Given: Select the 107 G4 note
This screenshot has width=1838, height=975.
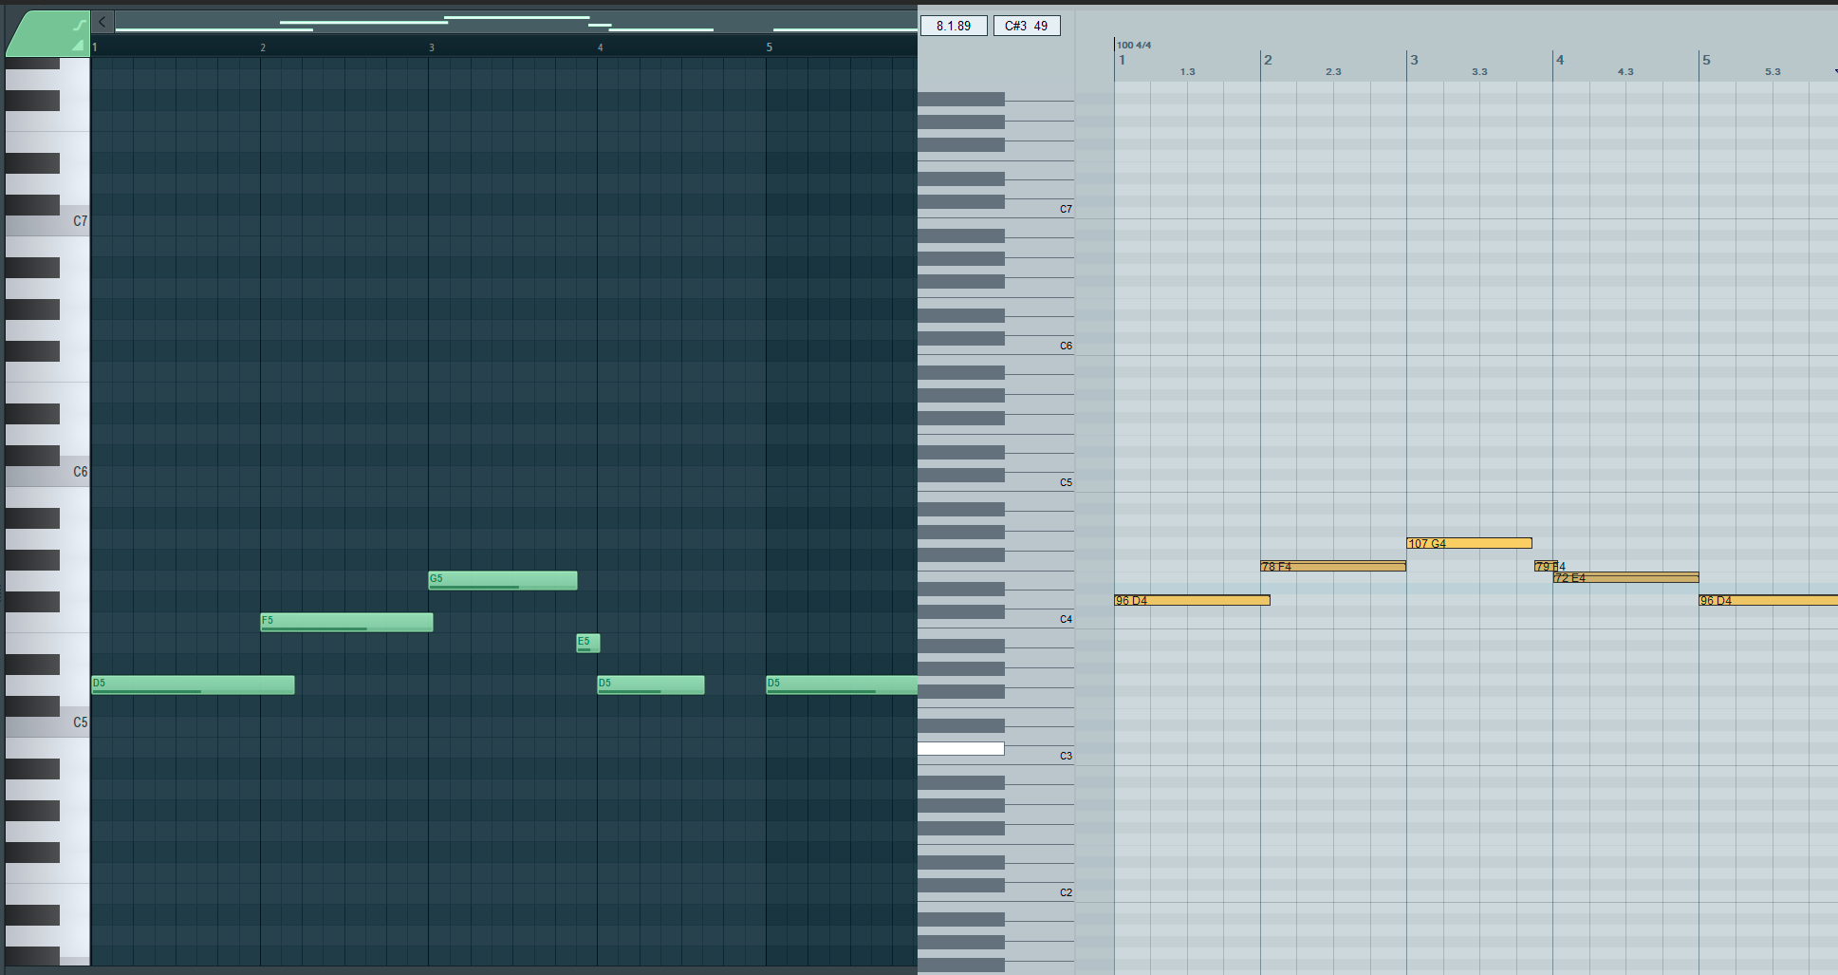Looking at the screenshot, I should pos(1469,543).
